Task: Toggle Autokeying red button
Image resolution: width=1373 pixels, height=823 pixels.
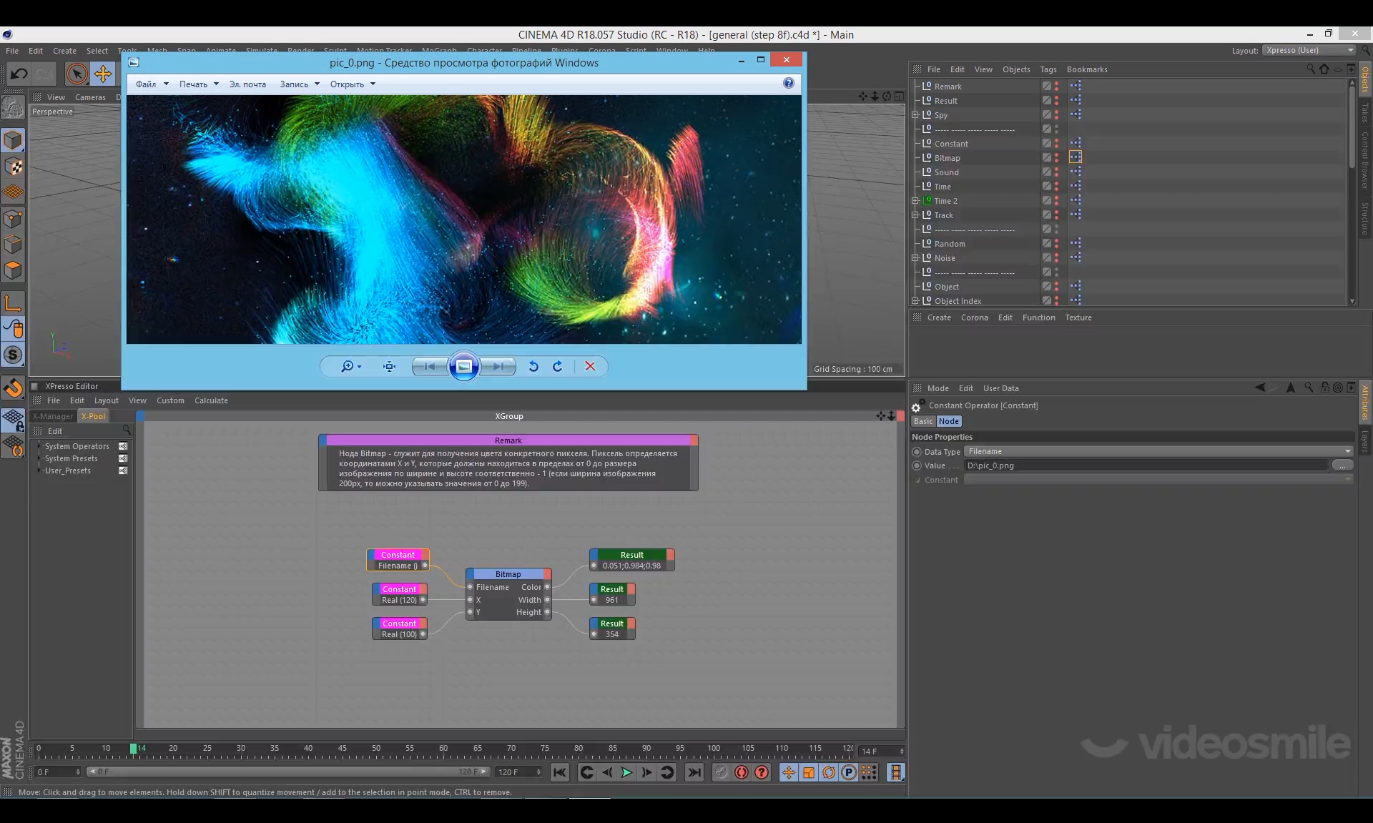Action: point(742,772)
